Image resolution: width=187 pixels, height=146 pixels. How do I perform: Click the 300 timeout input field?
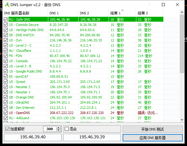tap(49, 129)
